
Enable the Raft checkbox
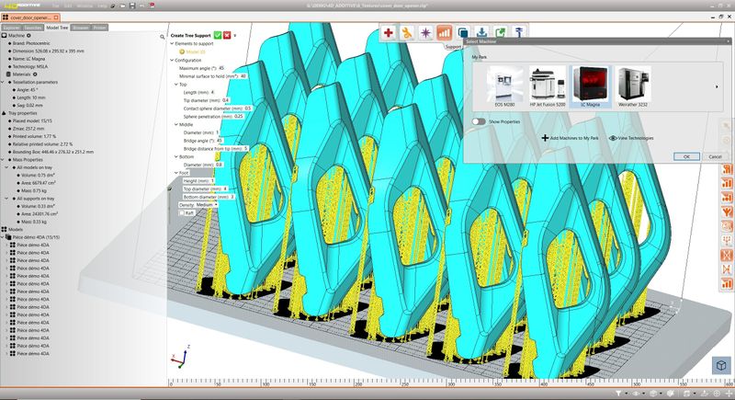181,212
